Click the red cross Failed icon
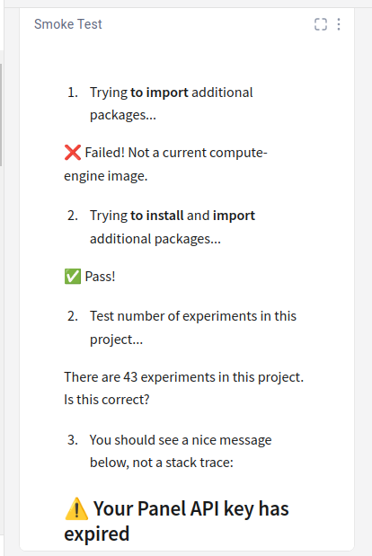Viewport: 372px width, 556px height. 73,153
